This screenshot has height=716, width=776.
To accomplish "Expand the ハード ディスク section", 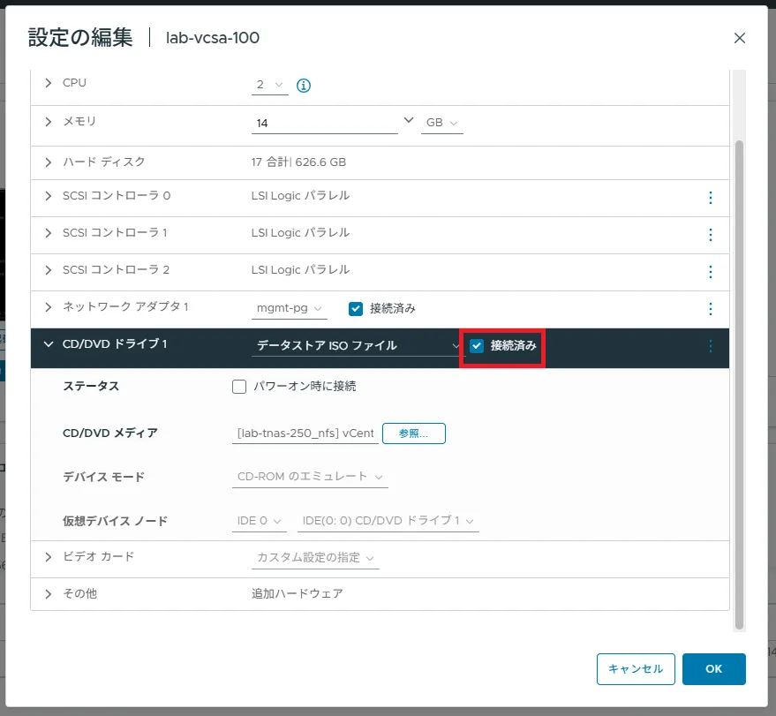I will pyautogui.click(x=49, y=162).
